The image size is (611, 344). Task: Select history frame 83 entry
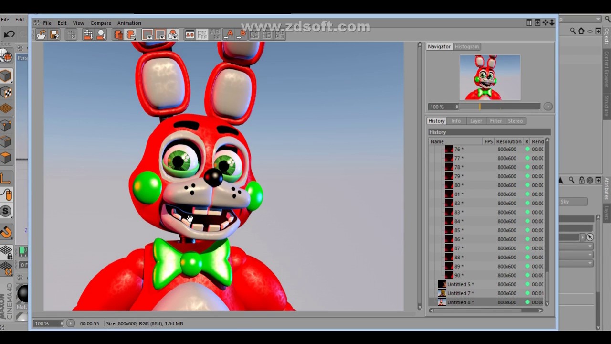(x=486, y=212)
